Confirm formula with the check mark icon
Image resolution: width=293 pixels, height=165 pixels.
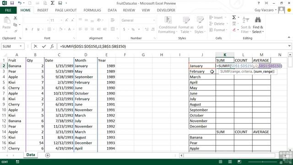(x=44, y=46)
